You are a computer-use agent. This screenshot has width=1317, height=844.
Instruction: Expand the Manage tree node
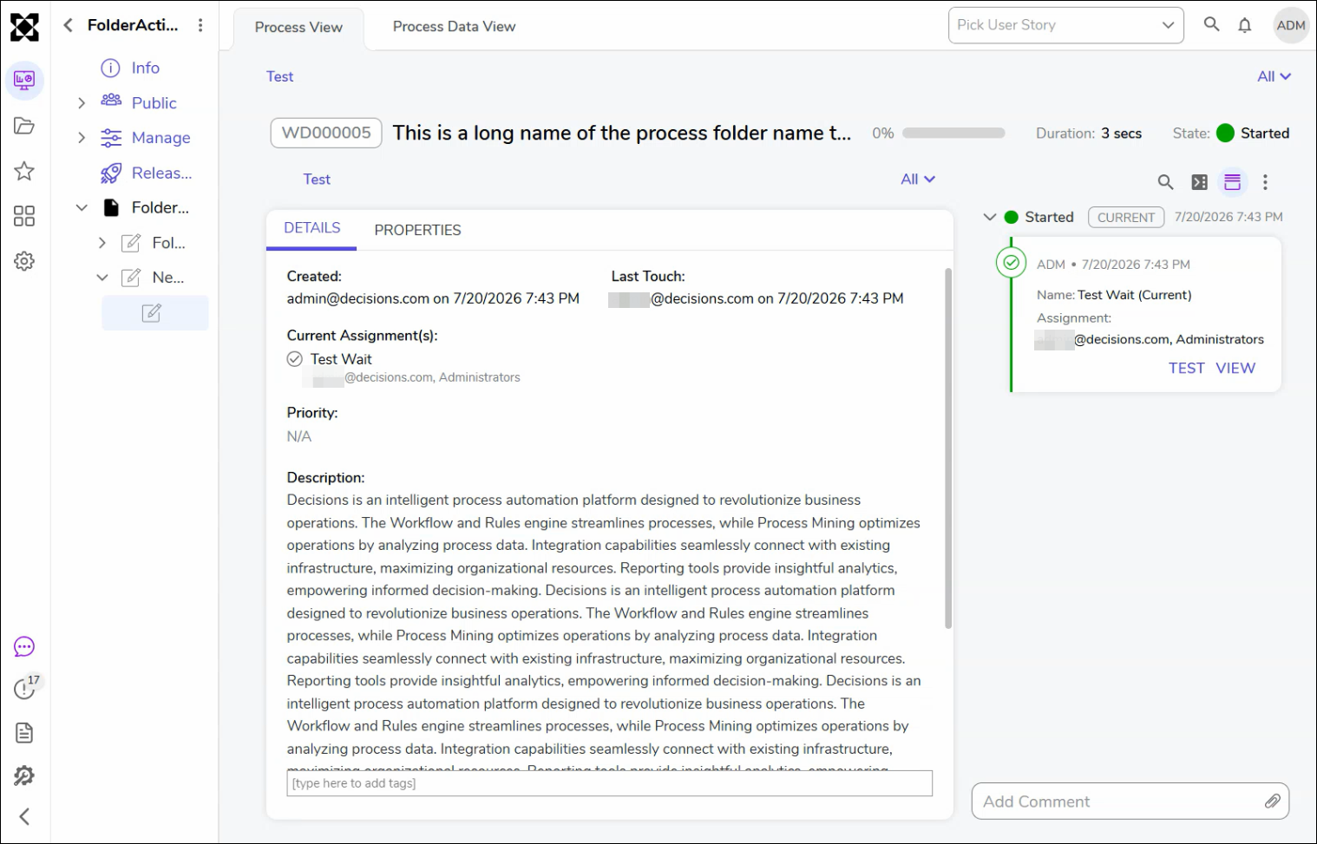coord(82,138)
